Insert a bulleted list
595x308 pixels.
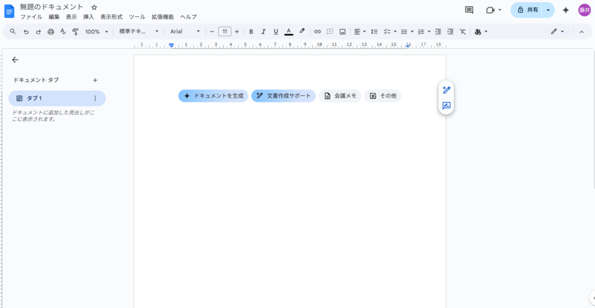pos(404,31)
